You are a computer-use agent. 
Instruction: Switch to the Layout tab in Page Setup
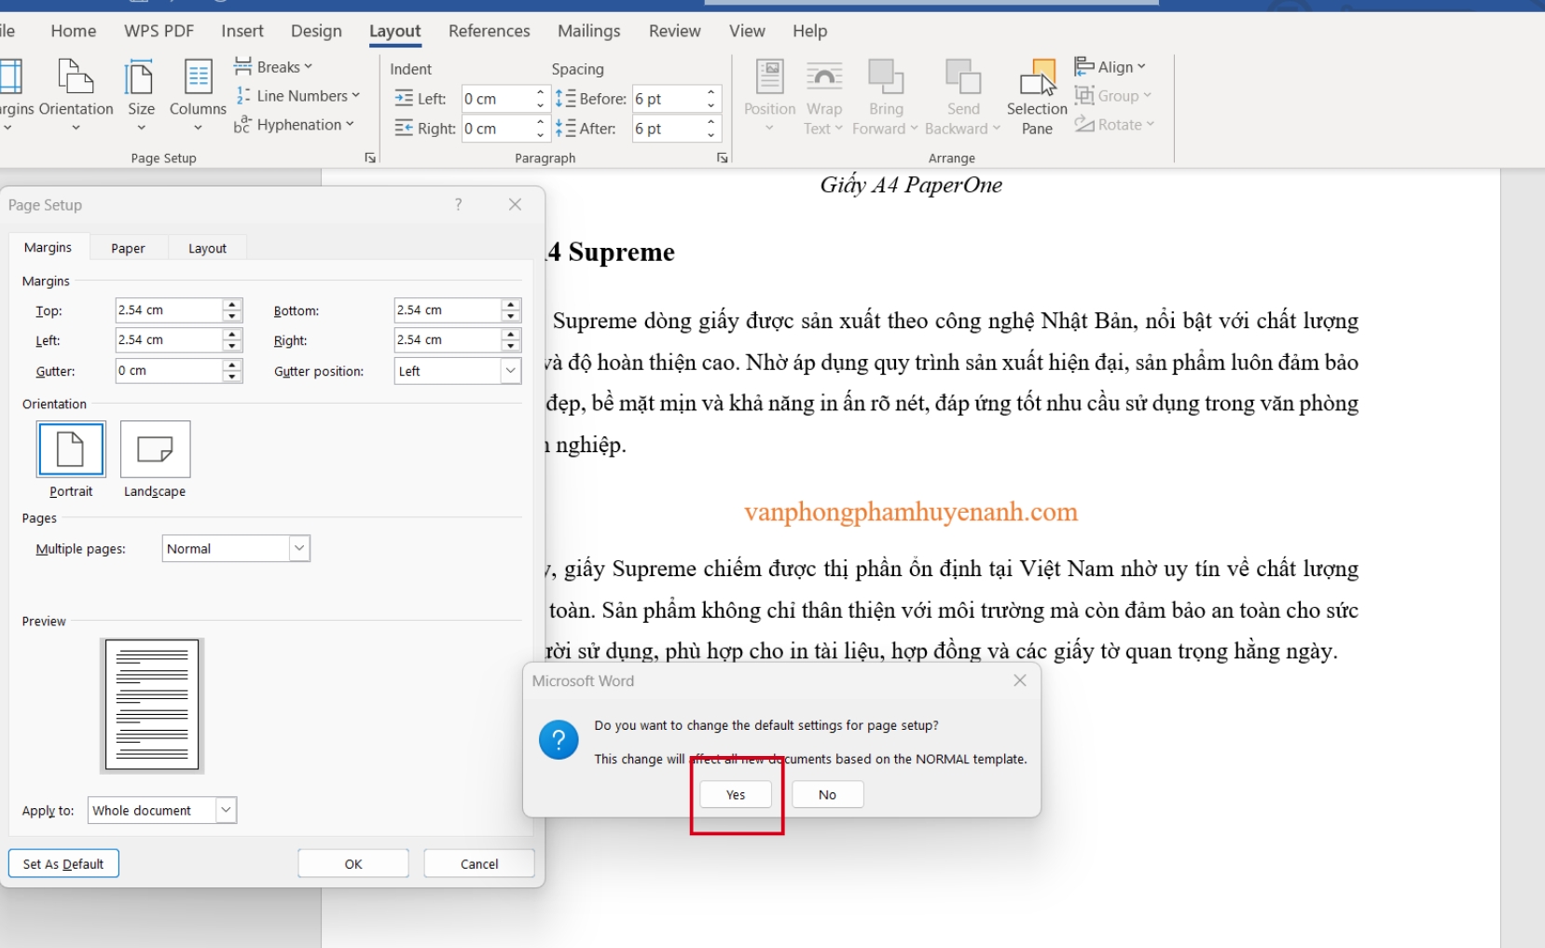(207, 248)
